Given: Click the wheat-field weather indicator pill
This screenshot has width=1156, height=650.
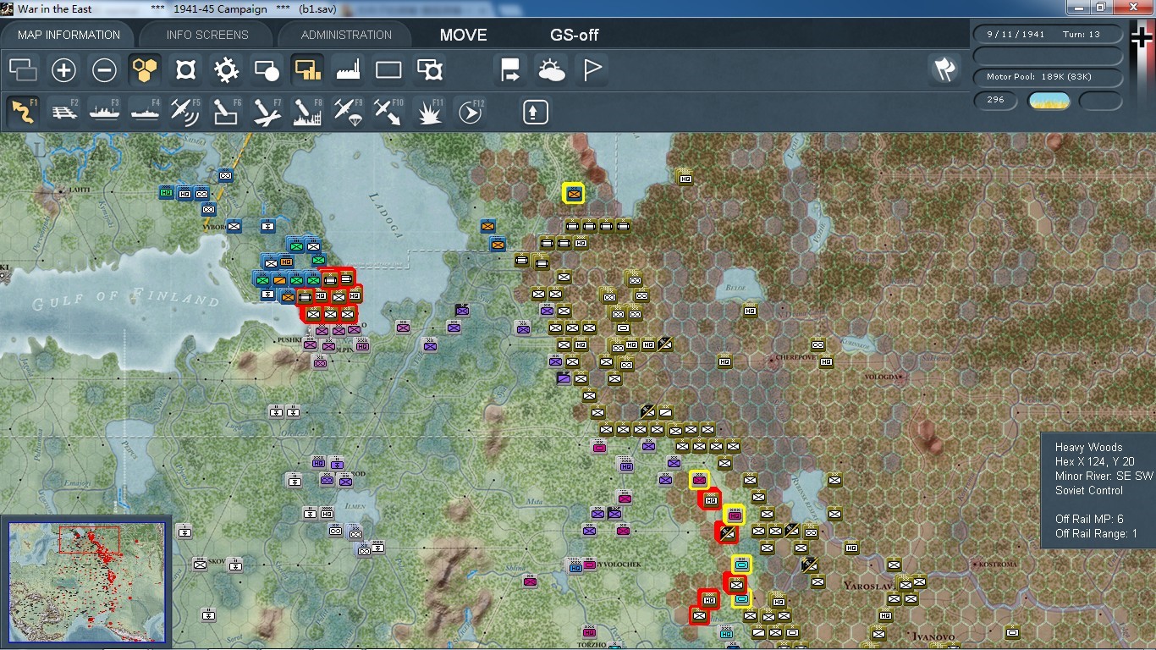Looking at the screenshot, I should [x=1049, y=101].
